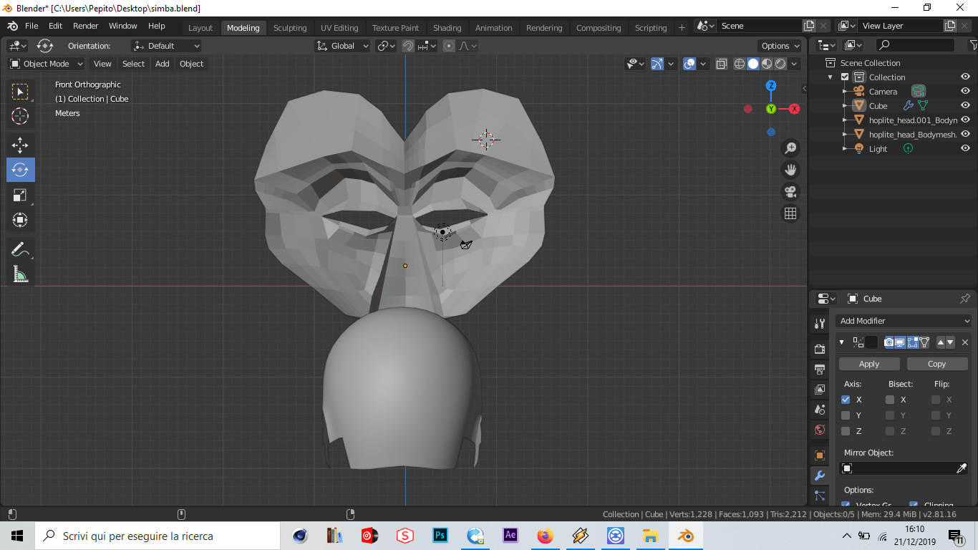Image resolution: width=978 pixels, height=550 pixels.
Task: Enable Mirror Axis Z checkbox
Action: 846,431
